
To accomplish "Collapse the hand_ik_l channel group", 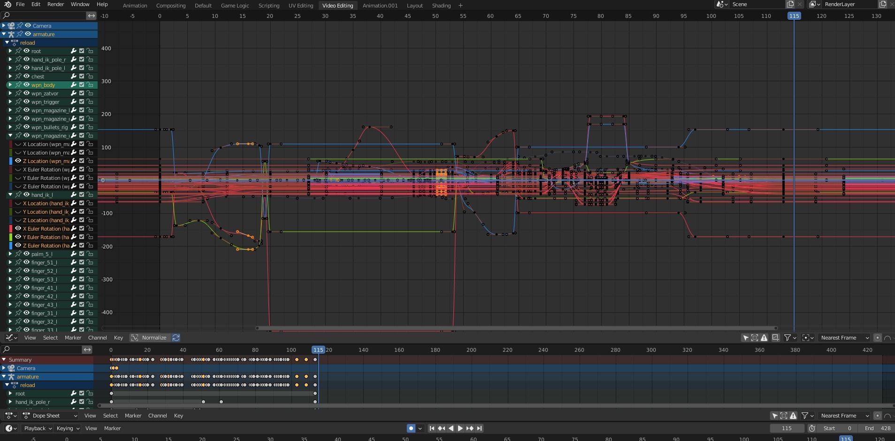I will coord(10,195).
